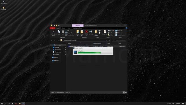Click the blue Help icon
The image size is (186, 105).
pyautogui.click(x=126, y=28)
